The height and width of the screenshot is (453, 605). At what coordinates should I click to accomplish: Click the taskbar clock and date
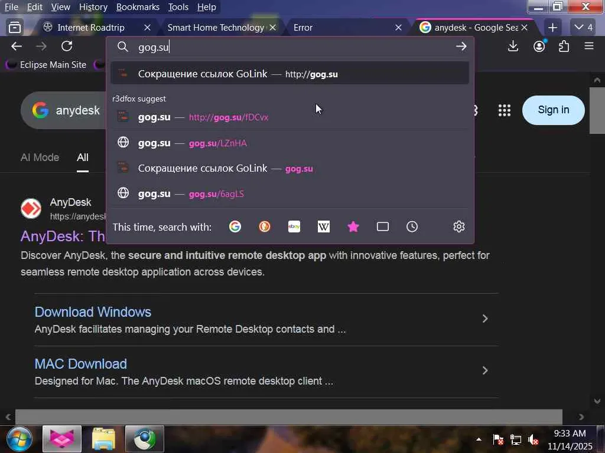click(570, 439)
